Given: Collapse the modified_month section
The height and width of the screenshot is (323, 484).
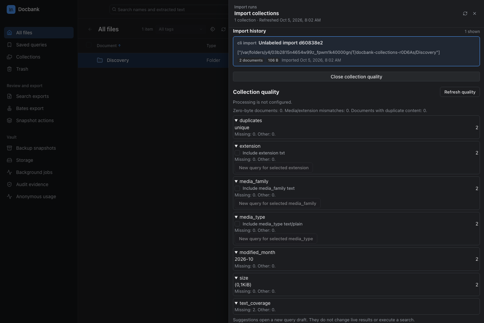Looking at the screenshot, I should pyautogui.click(x=236, y=252).
